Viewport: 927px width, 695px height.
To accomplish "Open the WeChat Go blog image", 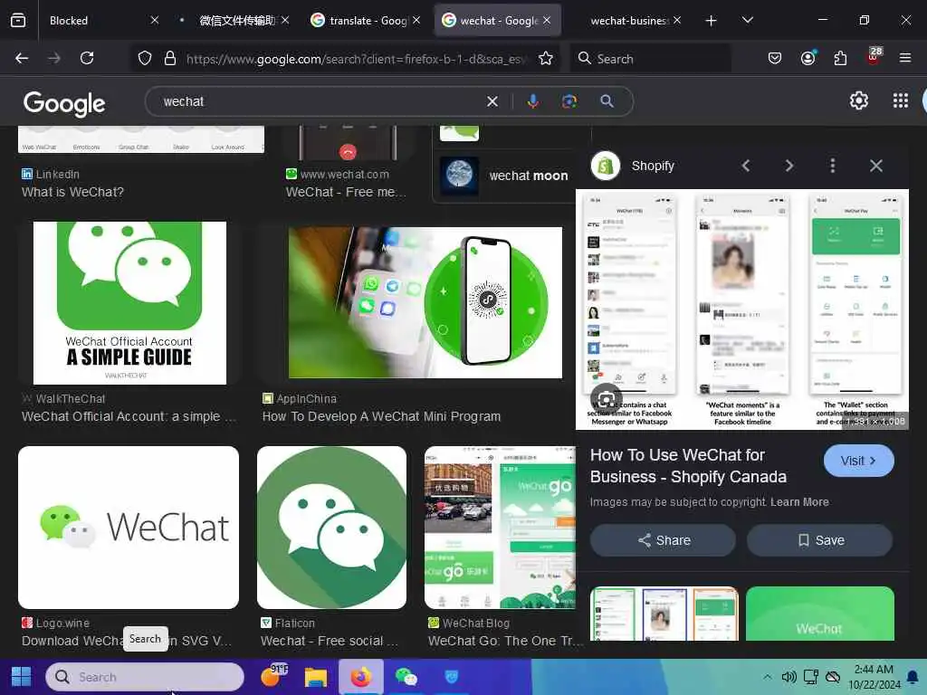I will coord(500,528).
